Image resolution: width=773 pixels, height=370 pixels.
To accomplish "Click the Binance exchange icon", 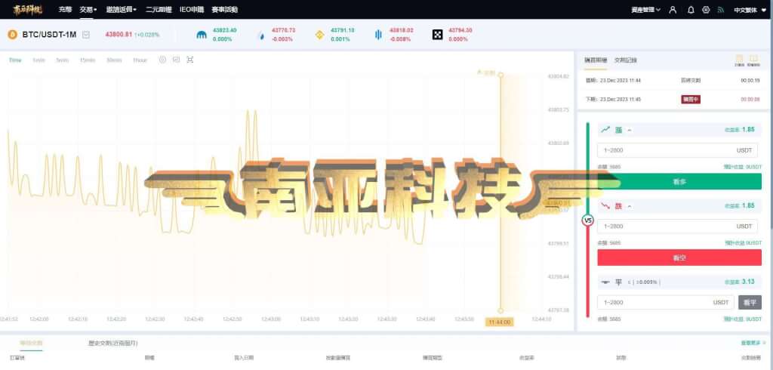I will (320, 35).
